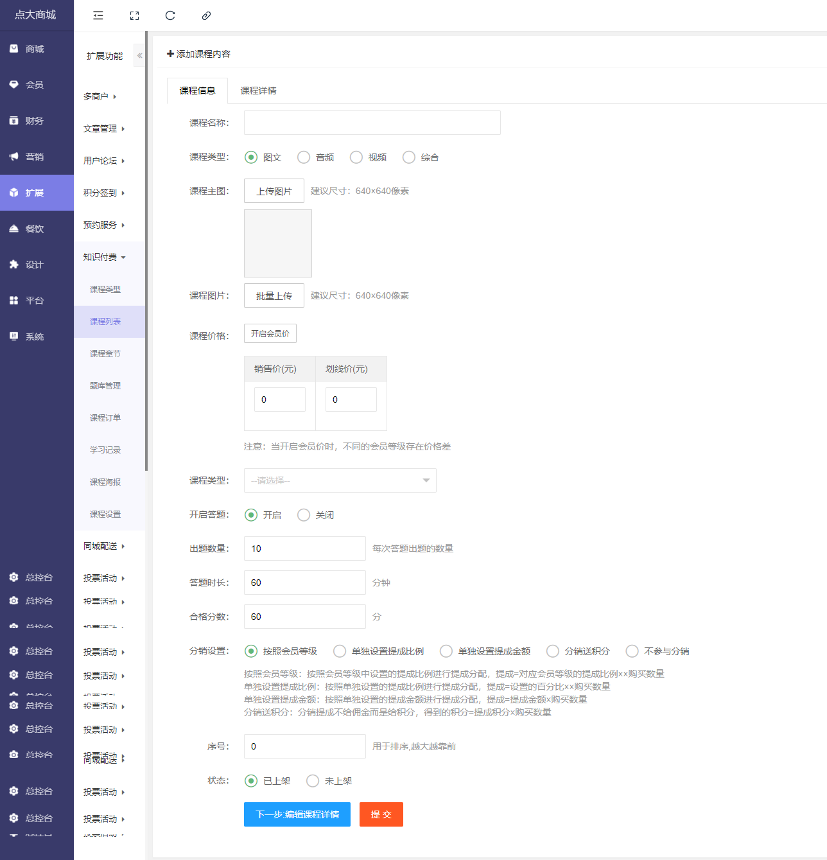Choose 单独设置提成金额 distribution option
827x860 pixels.
click(x=446, y=651)
